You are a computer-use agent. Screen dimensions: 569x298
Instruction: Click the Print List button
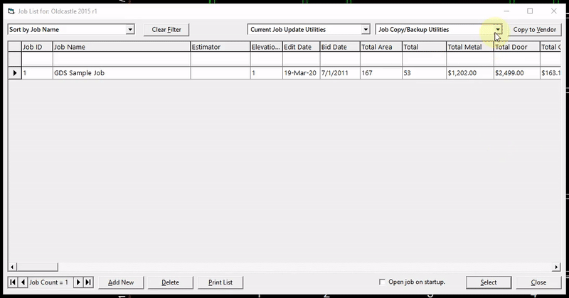point(220,282)
